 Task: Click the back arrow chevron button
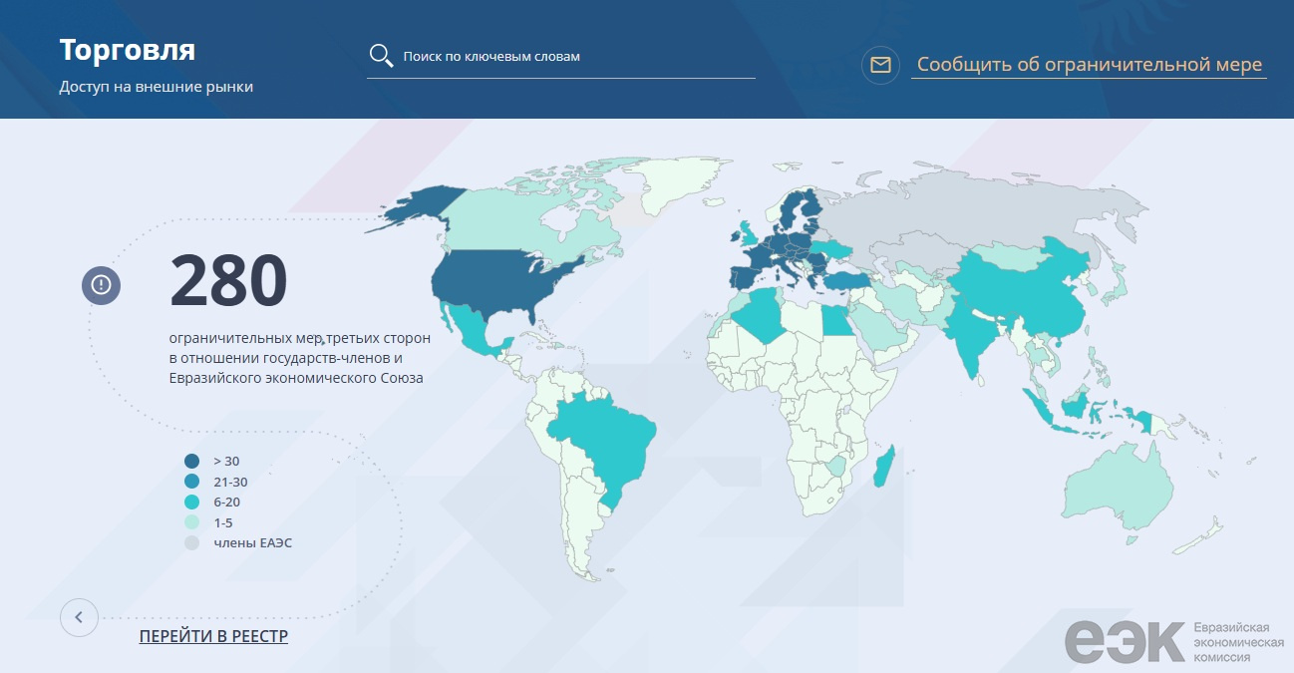coord(79,617)
